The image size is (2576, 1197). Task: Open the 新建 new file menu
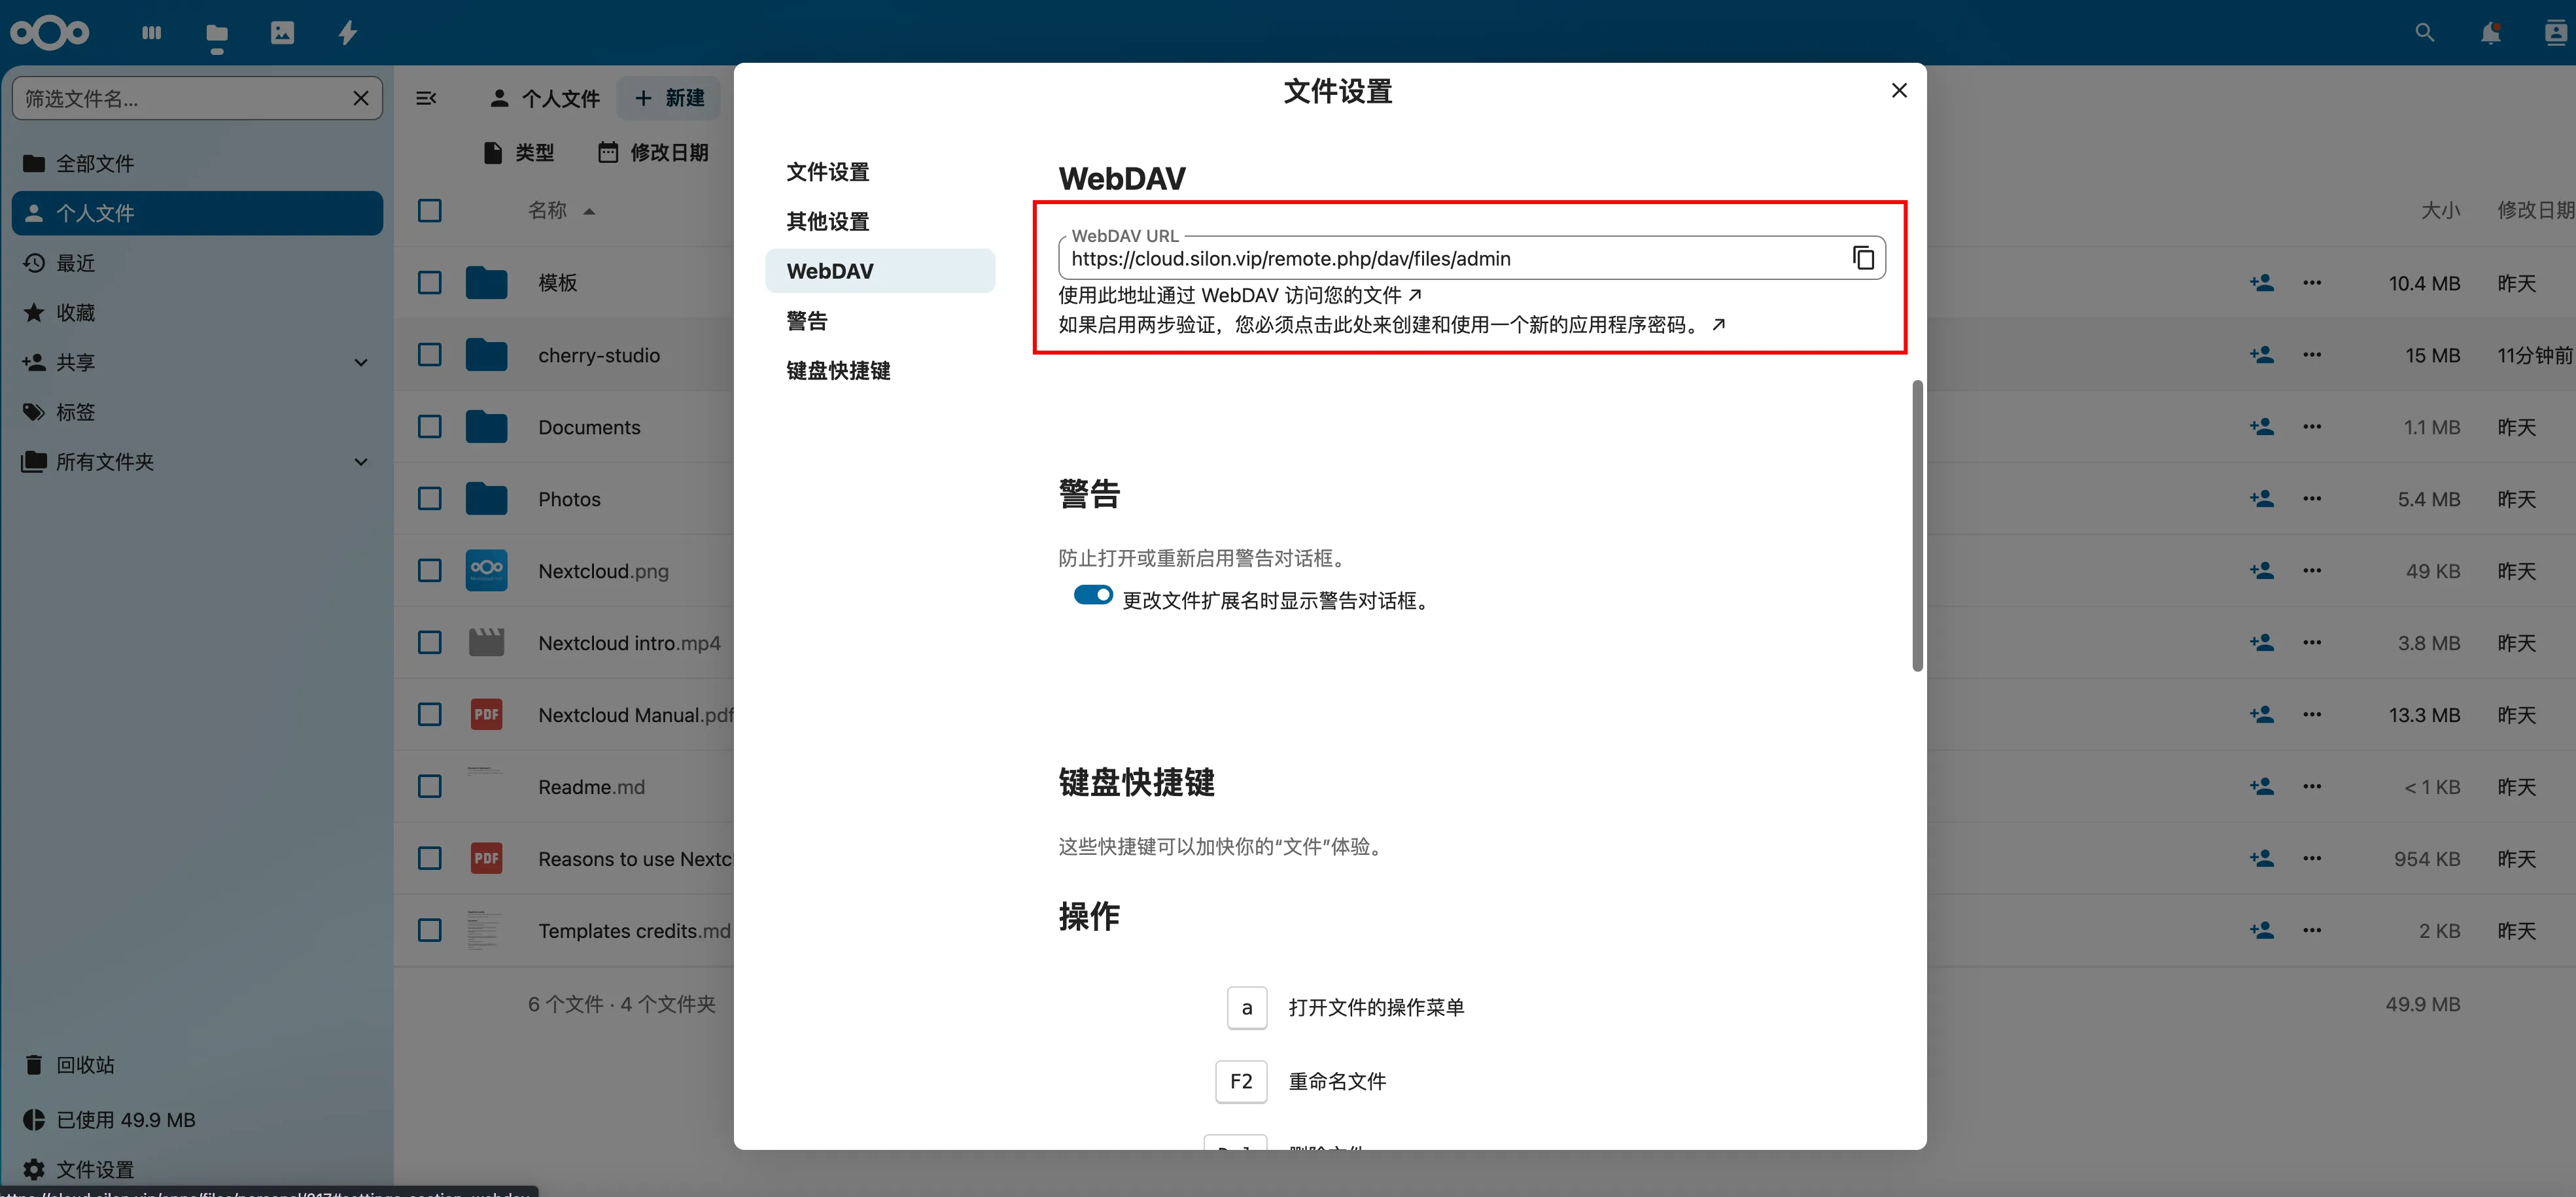click(x=669, y=98)
